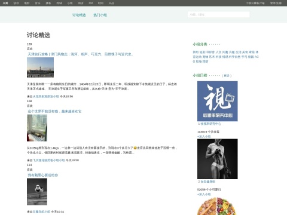Open the black-and-white bird thumbnail
Screen dimensions: 287x215
[37, 192]
